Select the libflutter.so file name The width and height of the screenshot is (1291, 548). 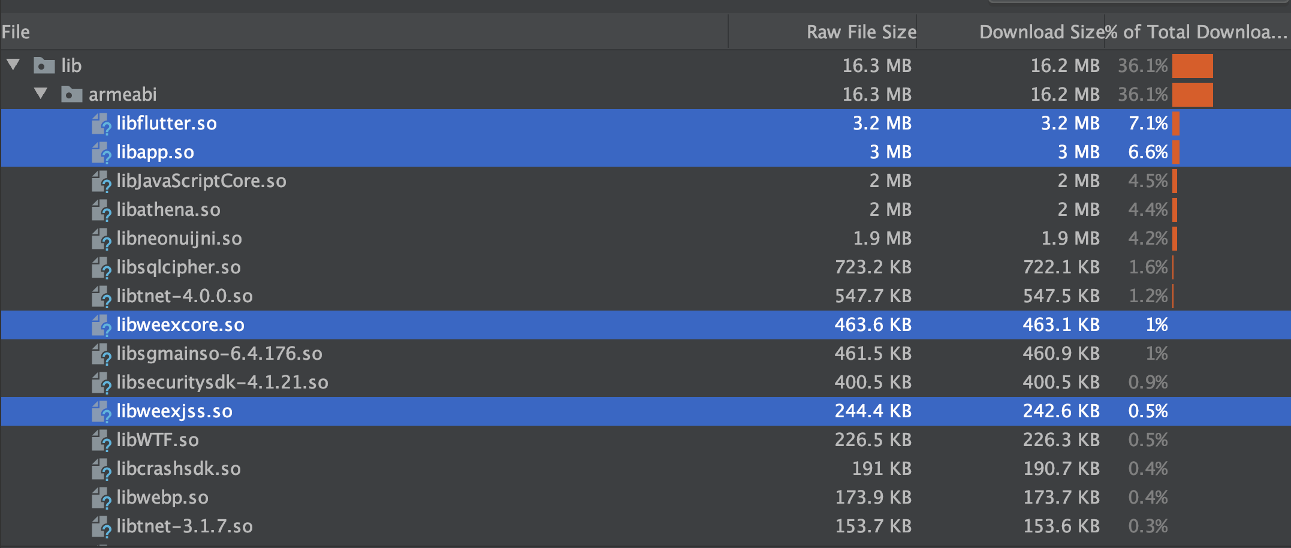pyautogui.click(x=167, y=123)
